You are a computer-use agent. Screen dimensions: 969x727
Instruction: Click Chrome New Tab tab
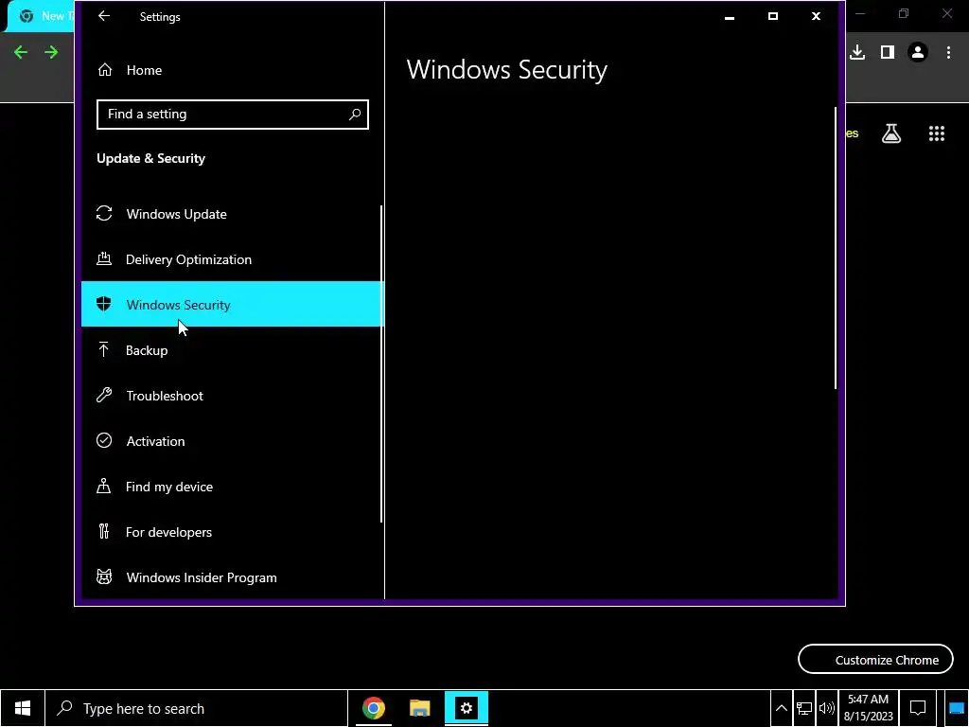[x=41, y=17]
